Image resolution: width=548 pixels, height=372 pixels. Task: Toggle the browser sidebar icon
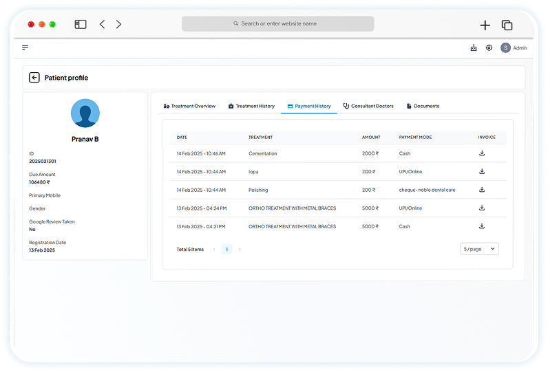81,24
